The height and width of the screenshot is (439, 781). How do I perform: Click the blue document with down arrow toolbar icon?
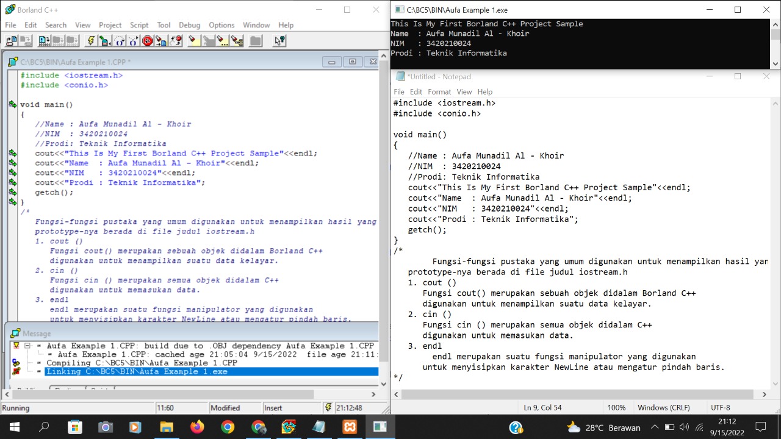[x=45, y=41]
